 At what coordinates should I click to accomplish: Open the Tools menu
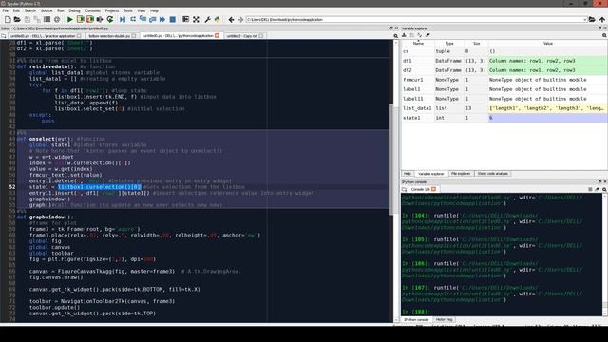[x=128, y=10]
